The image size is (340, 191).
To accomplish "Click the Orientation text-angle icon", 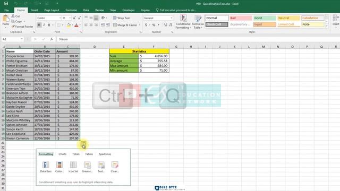I will (x=103, y=18).
